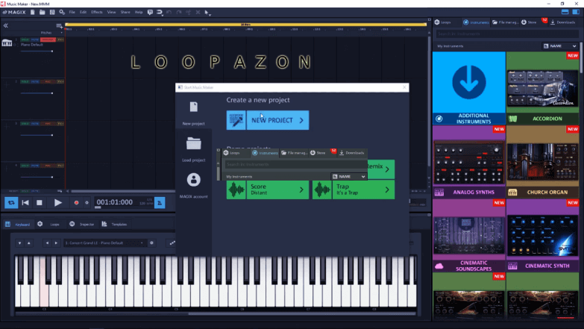Open the View menu
The image size is (584, 329).
pos(111,12)
